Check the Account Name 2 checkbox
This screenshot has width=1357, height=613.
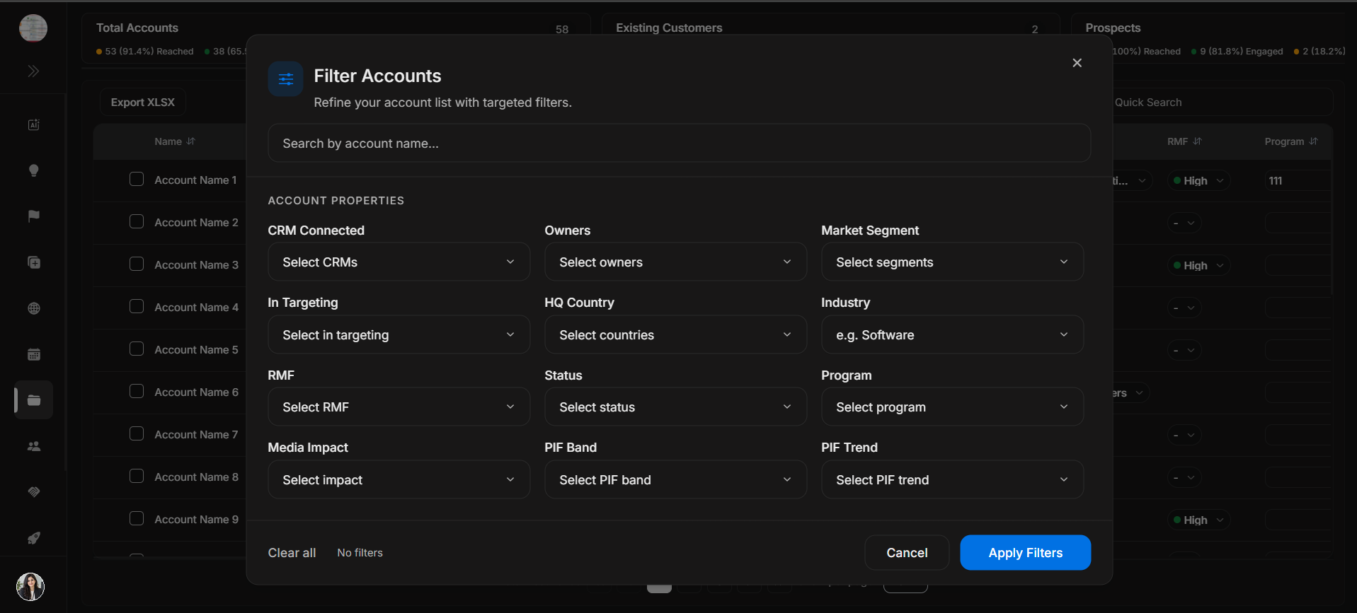137,222
